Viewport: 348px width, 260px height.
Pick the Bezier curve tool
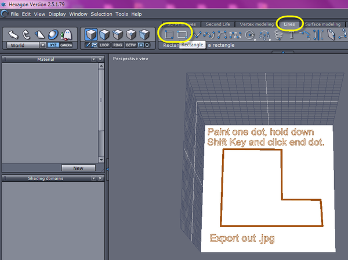[235, 35]
